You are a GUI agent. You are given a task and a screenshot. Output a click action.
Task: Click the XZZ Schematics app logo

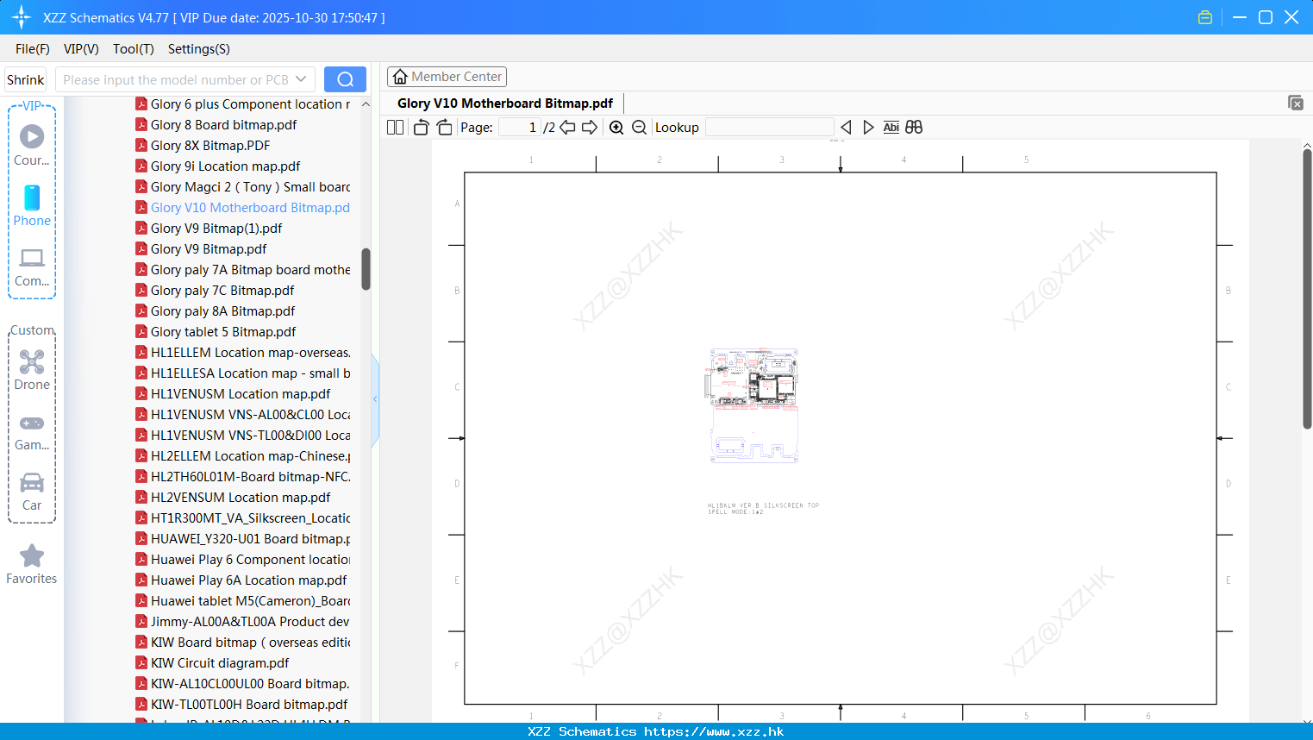pyautogui.click(x=22, y=17)
